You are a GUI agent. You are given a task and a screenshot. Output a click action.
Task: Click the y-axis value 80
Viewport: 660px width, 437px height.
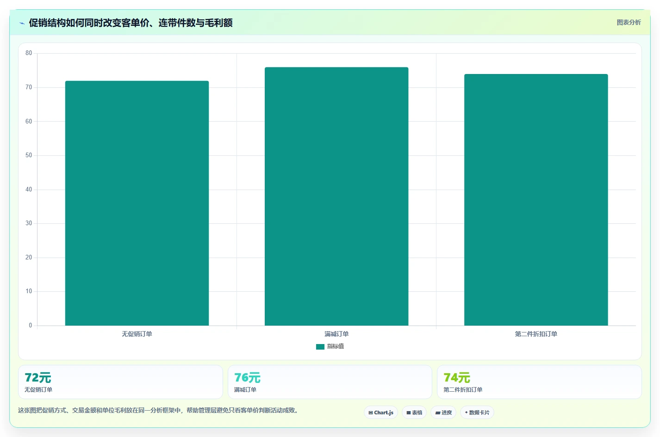tap(29, 53)
